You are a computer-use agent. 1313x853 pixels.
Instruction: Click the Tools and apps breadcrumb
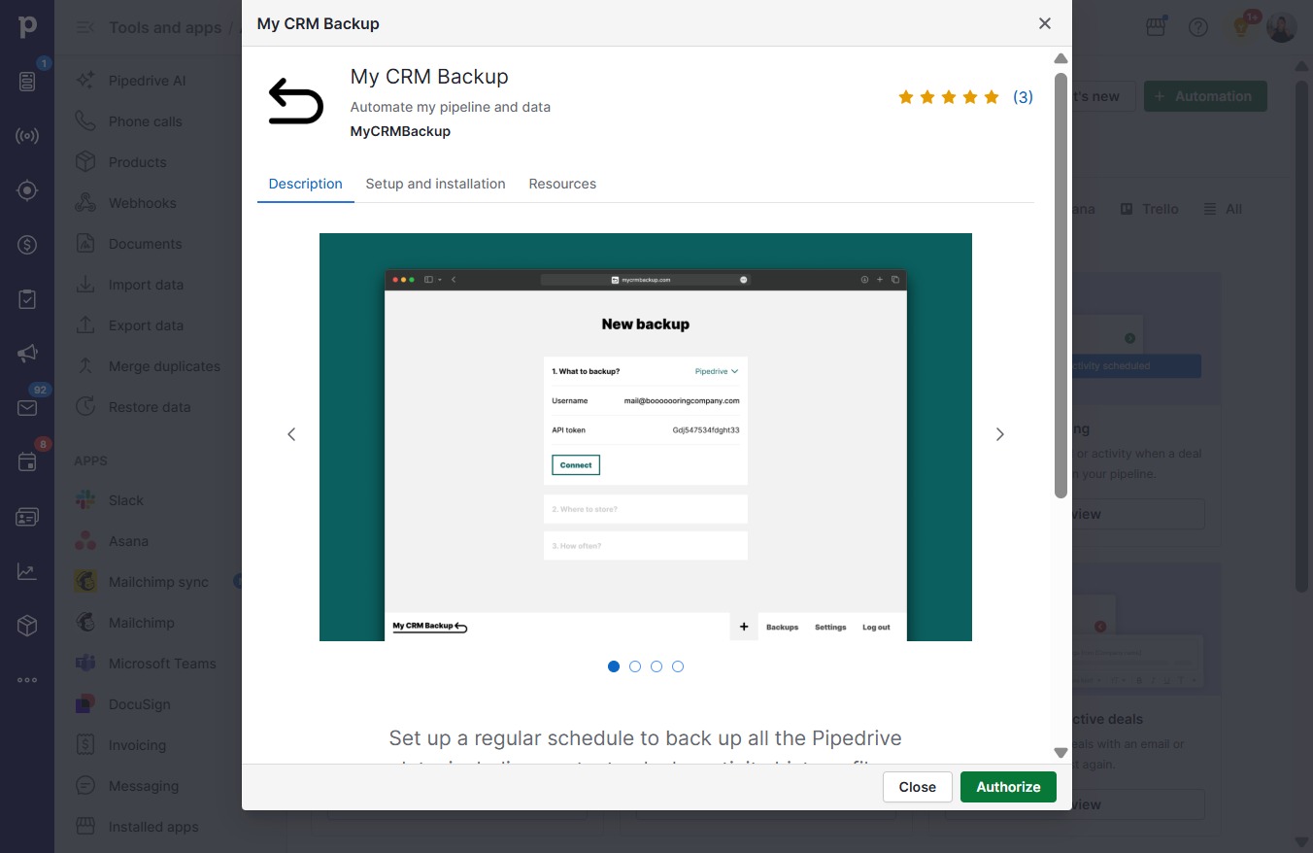pyautogui.click(x=165, y=27)
